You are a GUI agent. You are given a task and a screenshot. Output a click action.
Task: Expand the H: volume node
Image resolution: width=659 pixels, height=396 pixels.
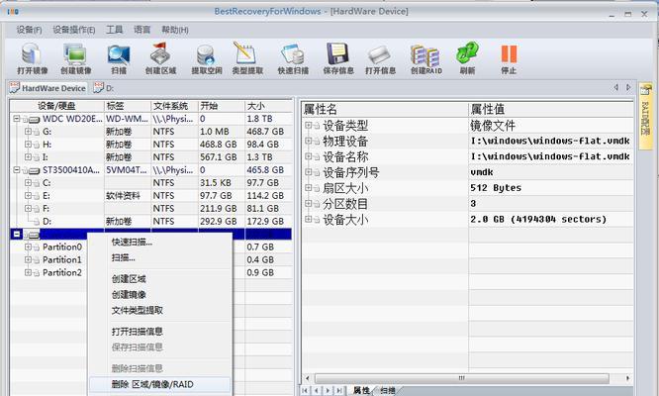pyautogui.click(x=28, y=145)
